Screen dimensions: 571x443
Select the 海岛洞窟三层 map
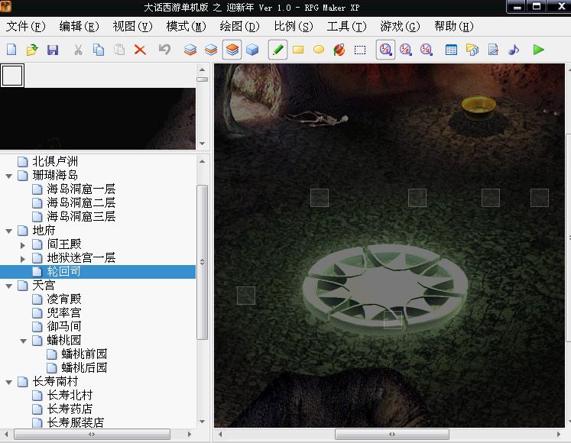click(81, 217)
